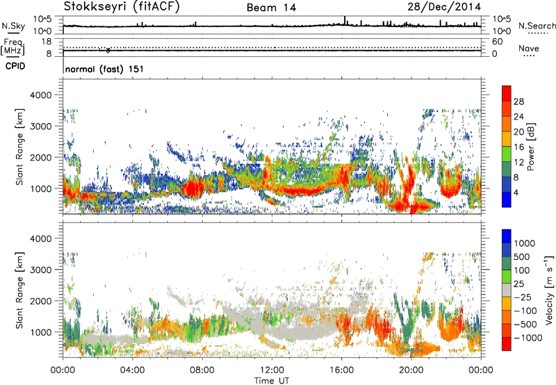Click the strong red echo near 07:30 in the power plot
This screenshot has width=556, height=385.
193,188
